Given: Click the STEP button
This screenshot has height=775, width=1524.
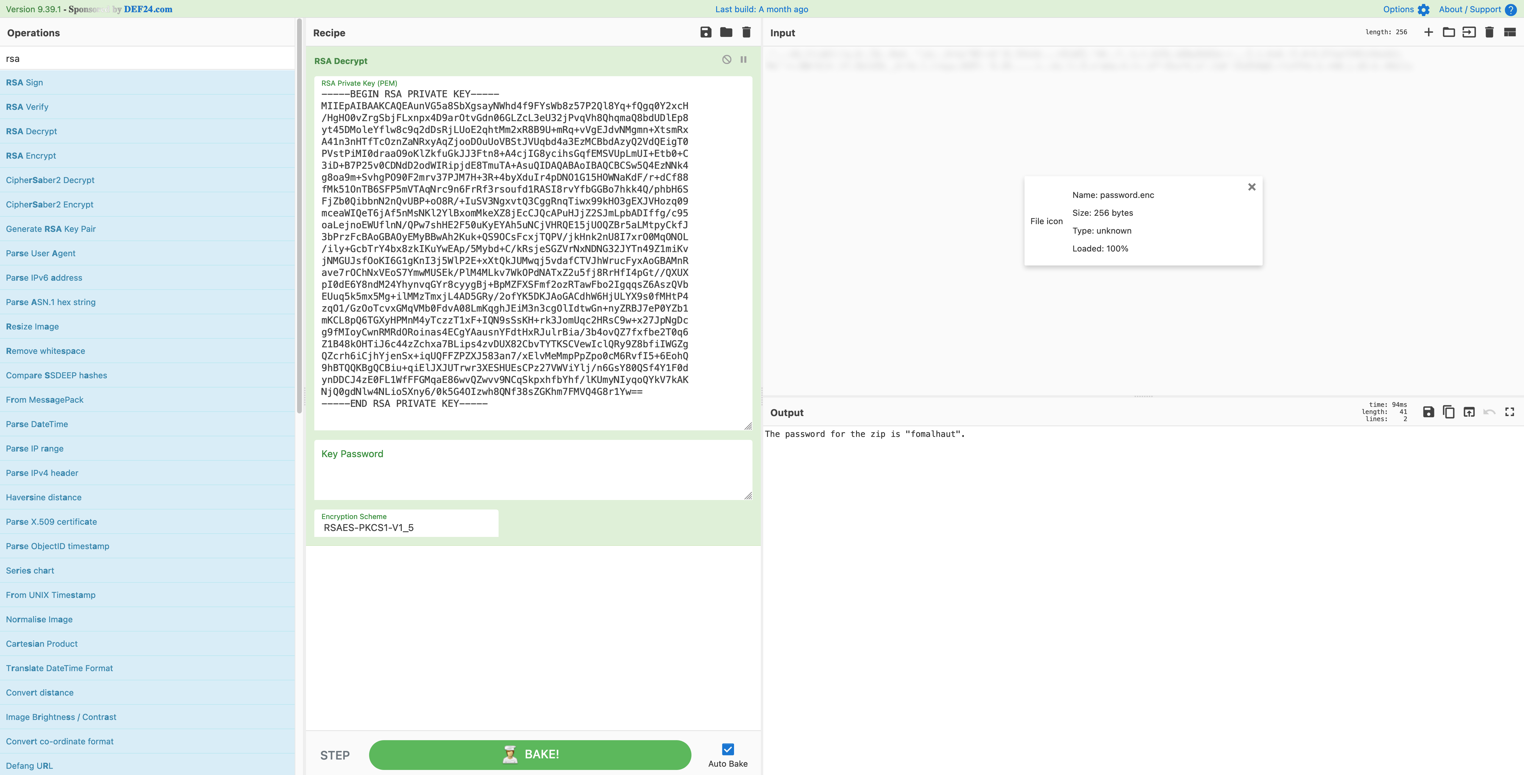Looking at the screenshot, I should [x=335, y=755].
